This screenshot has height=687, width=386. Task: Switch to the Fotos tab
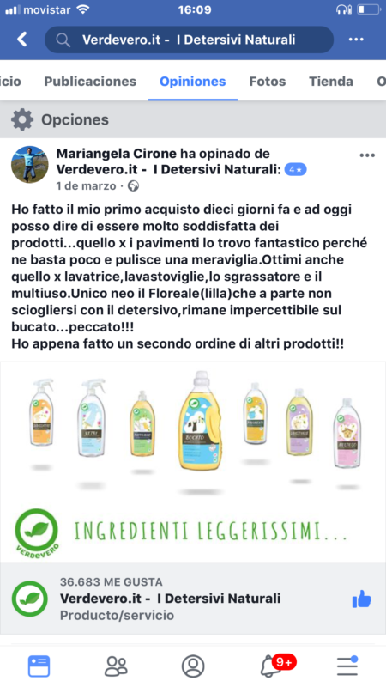click(x=268, y=82)
